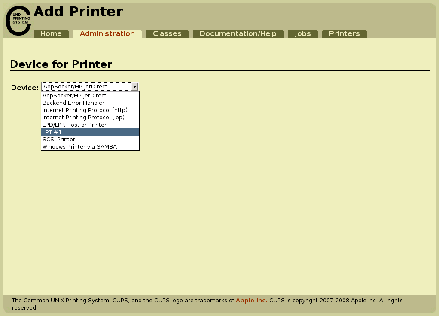Go to the Classes tab

(167, 33)
